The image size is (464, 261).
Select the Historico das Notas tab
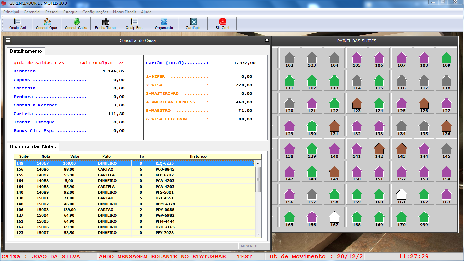point(33,147)
